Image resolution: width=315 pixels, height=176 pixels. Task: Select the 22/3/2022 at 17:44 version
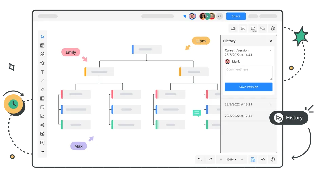point(238,116)
